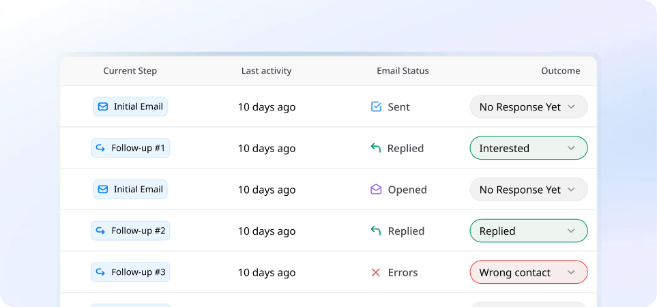Viewport: 657px width, 307px height.
Task: Click the Follow-up #3 forward arrow icon
Action: pyautogui.click(x=100, y=272)
